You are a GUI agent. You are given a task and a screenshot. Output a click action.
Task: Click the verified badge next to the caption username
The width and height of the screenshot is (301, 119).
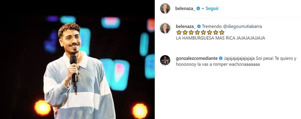[x=198, y=26]
